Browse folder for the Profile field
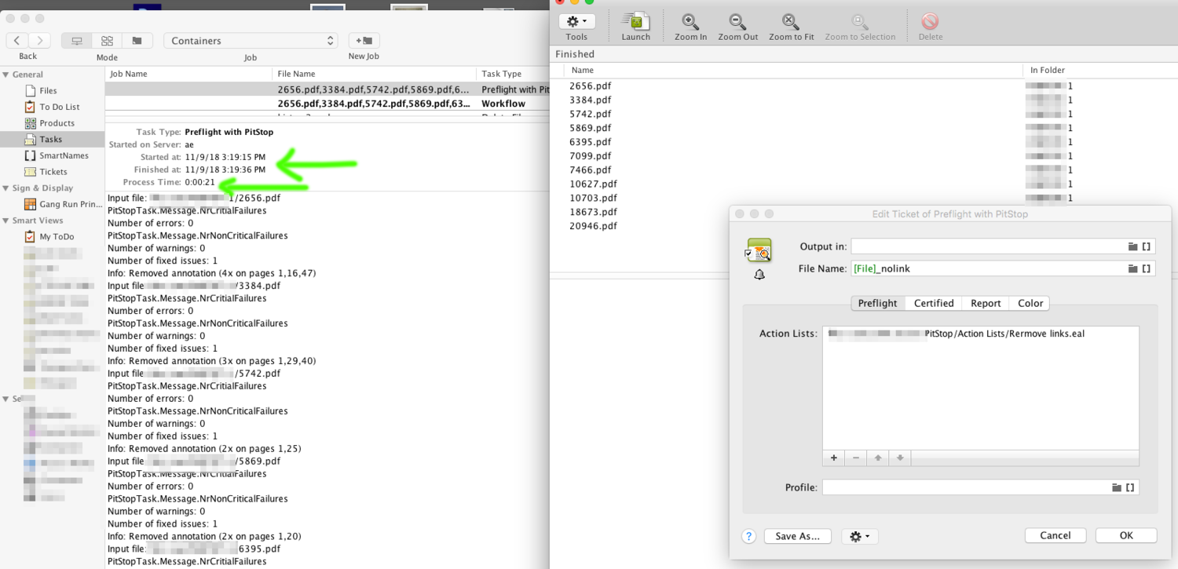1178x569 pixels. (x=1117, y=487)
